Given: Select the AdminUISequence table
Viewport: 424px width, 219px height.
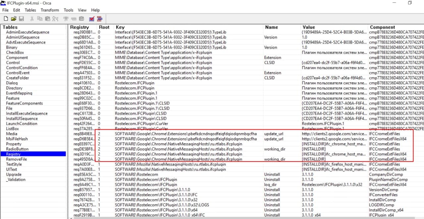Looking at the screenshot, I should point(23,37).
